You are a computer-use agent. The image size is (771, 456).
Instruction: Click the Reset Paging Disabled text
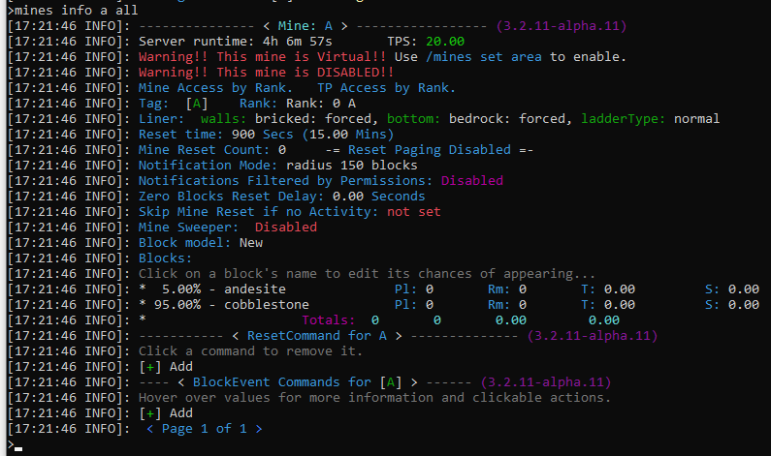pyautogui.click(x=430, y=150)
